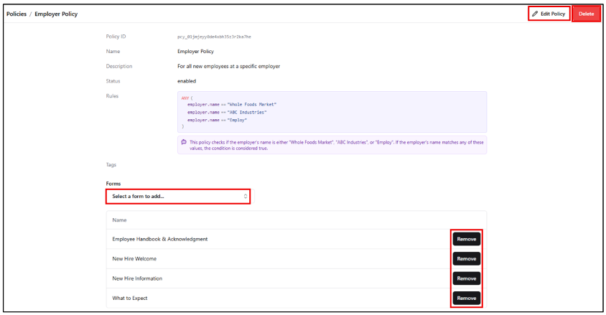
Task: Click the Name column header in forms table
Action: 120,220
